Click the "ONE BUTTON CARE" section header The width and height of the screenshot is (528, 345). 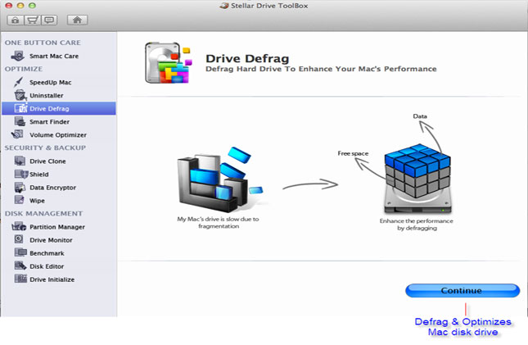[43, 43]
